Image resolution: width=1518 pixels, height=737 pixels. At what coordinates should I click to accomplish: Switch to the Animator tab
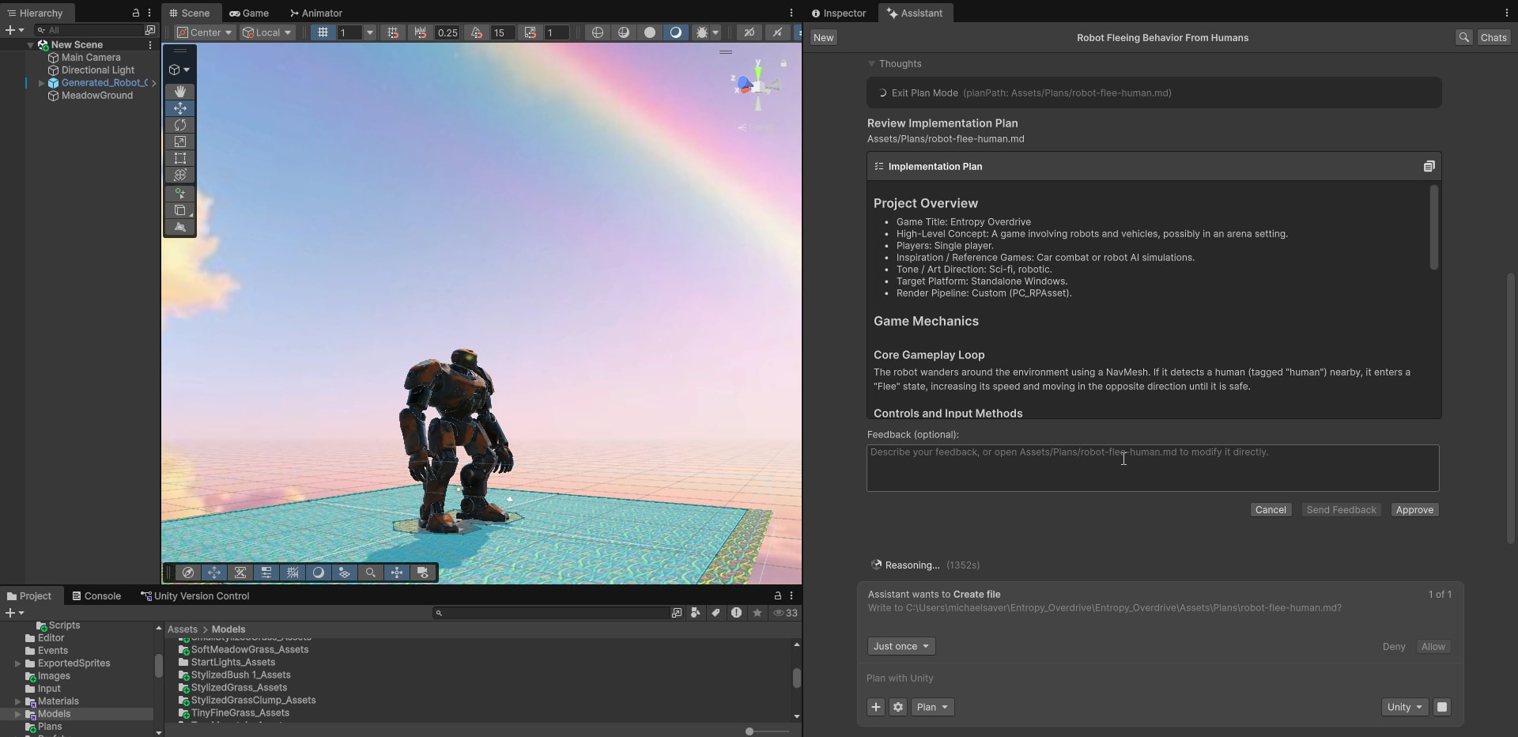(315, 13)
